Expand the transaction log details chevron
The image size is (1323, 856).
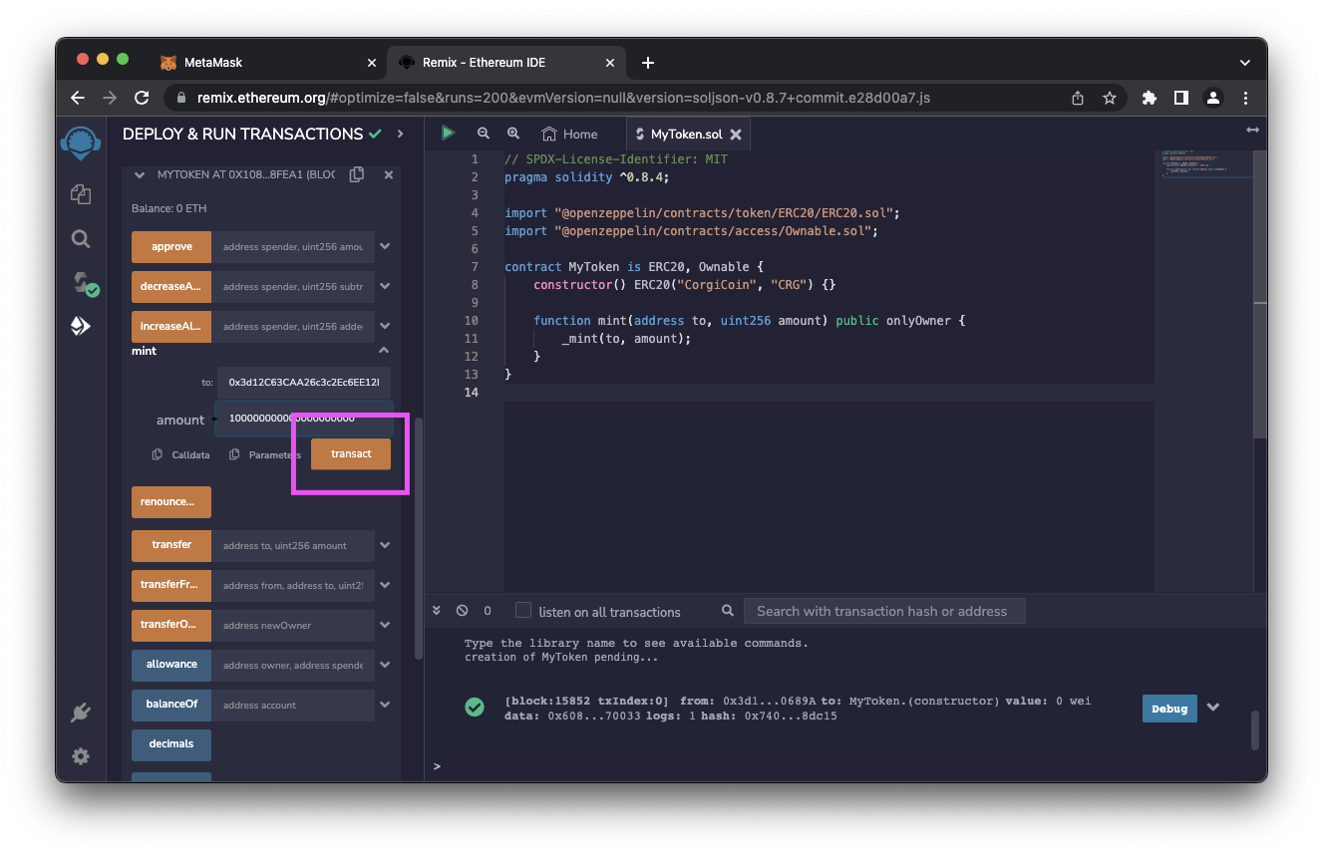coord(1213,708)
